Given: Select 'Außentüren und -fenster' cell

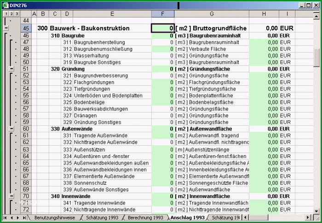Looking at the screenshot, I should click(x=112, y=156).
